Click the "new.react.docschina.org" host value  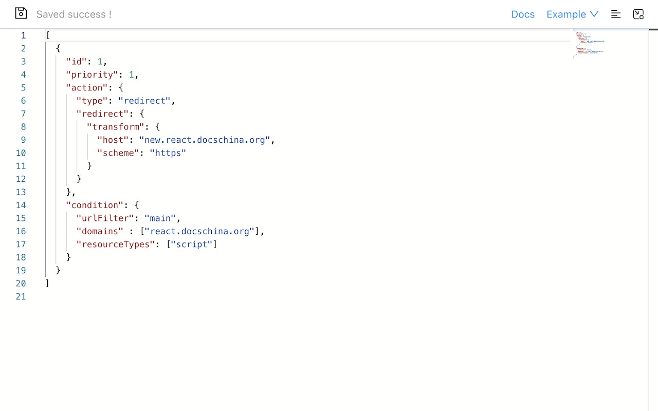(205, 140)
